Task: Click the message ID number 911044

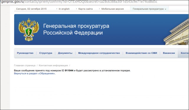Action: click(69, 71)
